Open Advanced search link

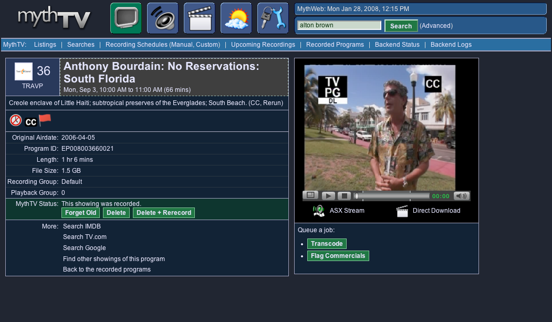(436, 26)
